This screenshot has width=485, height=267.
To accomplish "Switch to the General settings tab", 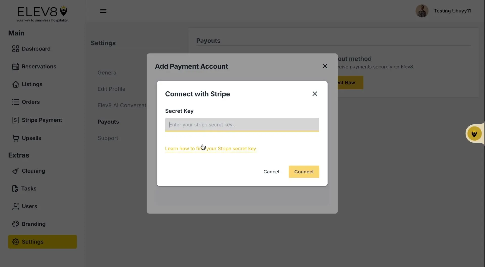I will [x=107, y=72].
